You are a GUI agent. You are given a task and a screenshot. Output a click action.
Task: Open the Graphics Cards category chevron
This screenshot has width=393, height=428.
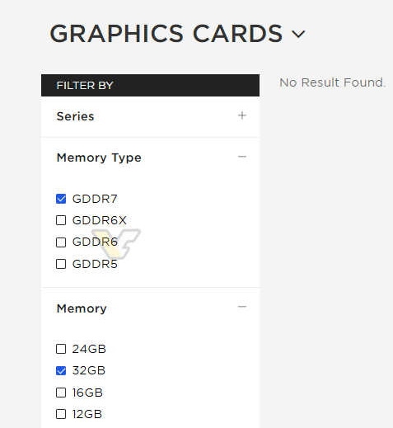298,34
